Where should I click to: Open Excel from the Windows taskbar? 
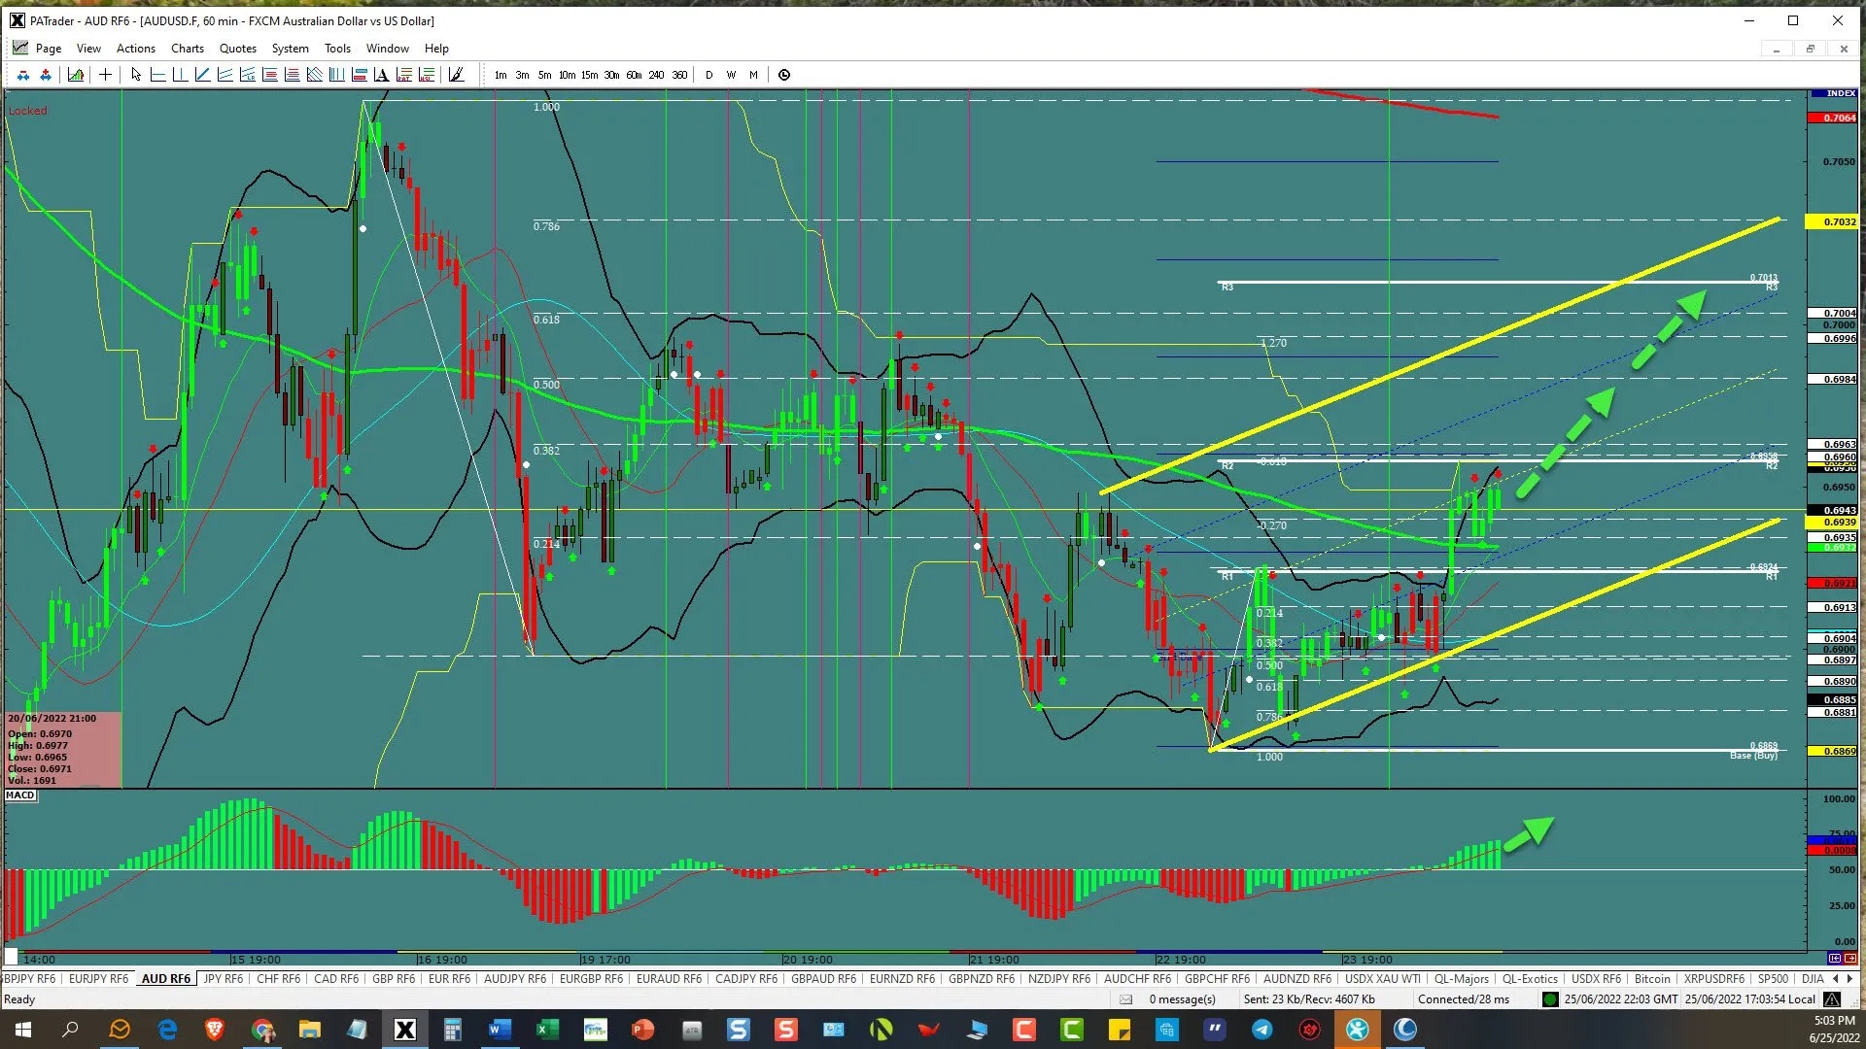click(x=547, y=1030)
